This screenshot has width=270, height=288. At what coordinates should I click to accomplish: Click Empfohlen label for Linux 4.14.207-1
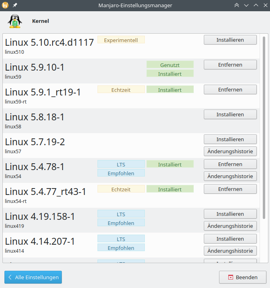(x=121, y=247)
